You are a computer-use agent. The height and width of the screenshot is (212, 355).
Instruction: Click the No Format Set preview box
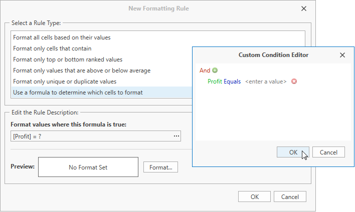click(x=88, y=167)
